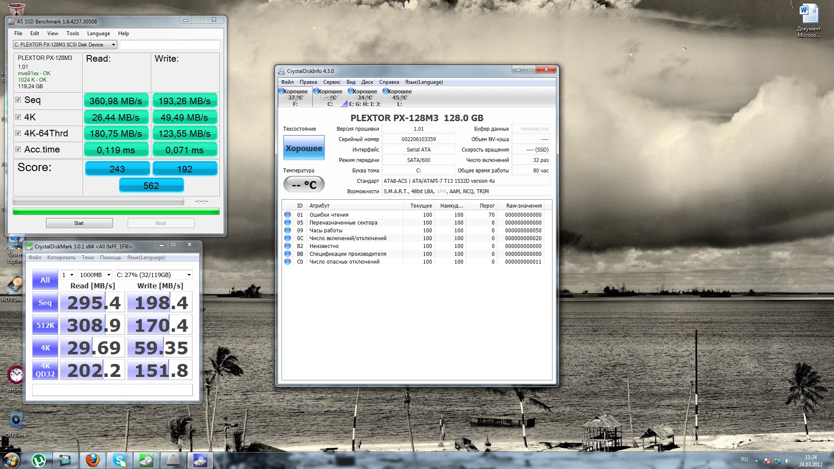Run the Seq test in CrystalDiskMark
The height and width of the screenshot is (469, 834).
[x=45, y=303]
